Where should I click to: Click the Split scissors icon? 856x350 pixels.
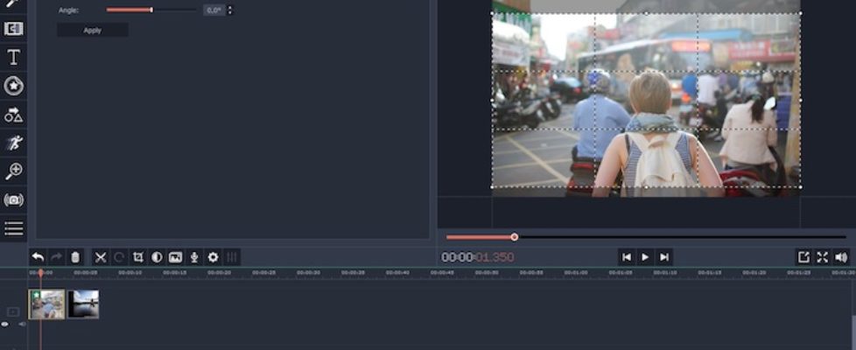[x=101, y=257]
